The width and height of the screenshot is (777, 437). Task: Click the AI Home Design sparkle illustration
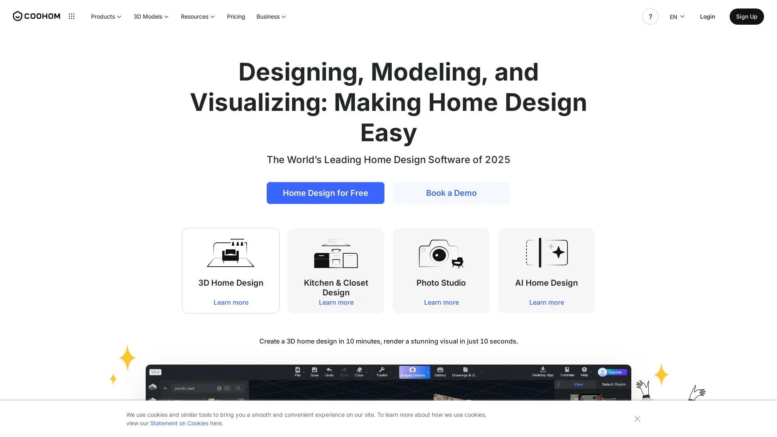(x=547, y=252)
